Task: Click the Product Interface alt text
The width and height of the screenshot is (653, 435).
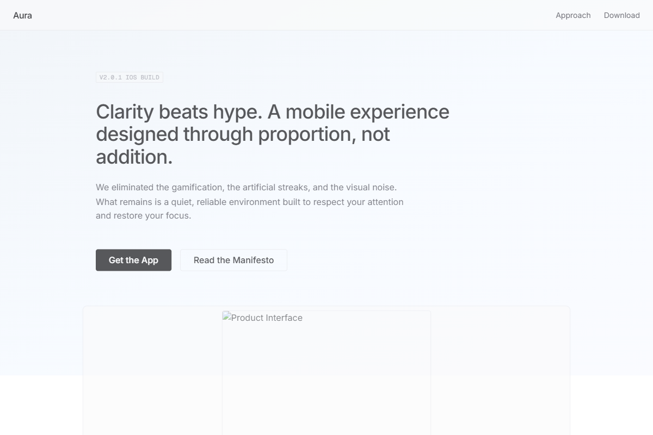Action: [x=267, y=318]
